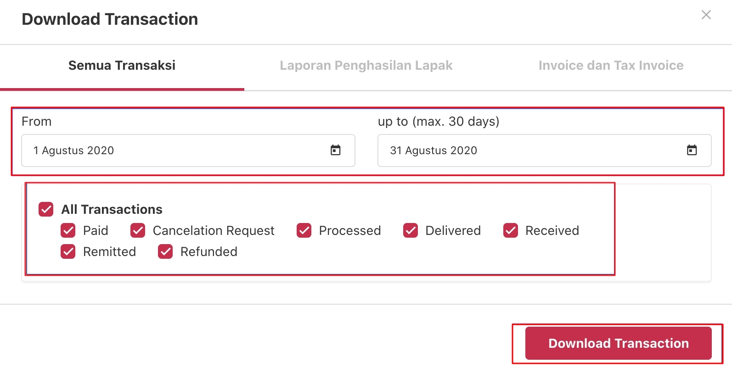Close the Download Transaction dialog

point(706,15)
